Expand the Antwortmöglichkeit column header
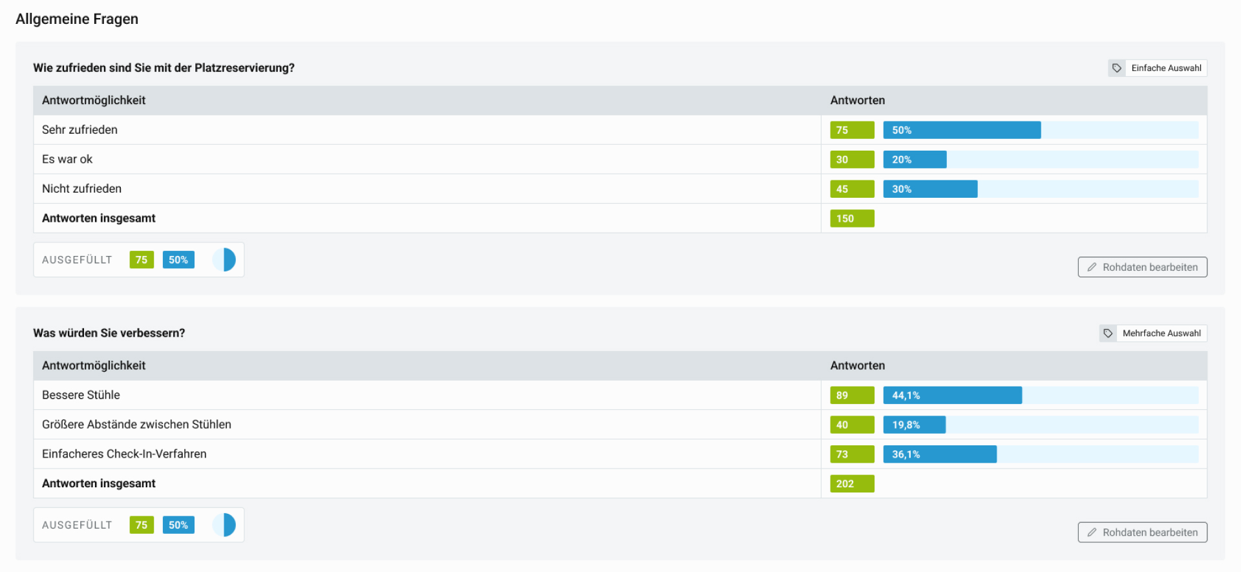Screen dimensions: 1241x572 coord(94,100)
